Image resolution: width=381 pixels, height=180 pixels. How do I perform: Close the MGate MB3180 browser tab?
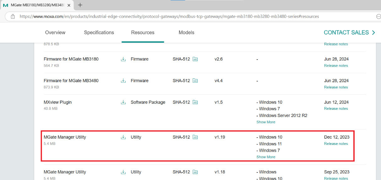click(69, 5)
